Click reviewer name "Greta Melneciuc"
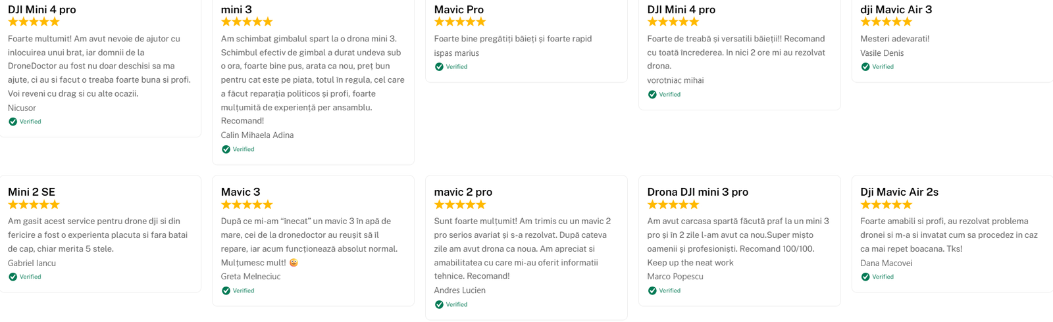Viewport: 1053px width, 322px height. click(251, 277)
